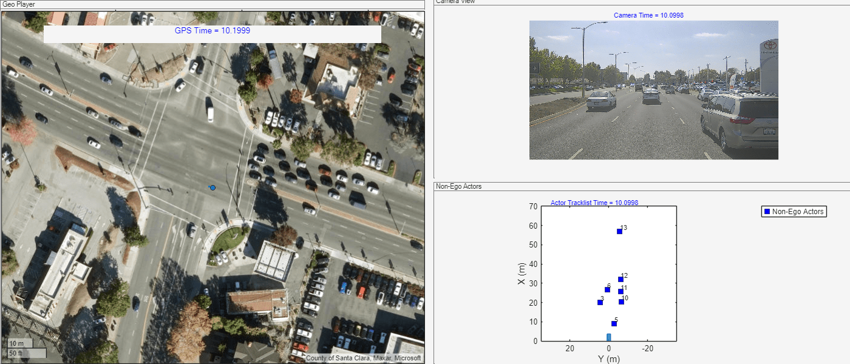Viewport: 850px width, 364px height.
Task: Pick the actor 10 square marker
Action: point(621,302)
